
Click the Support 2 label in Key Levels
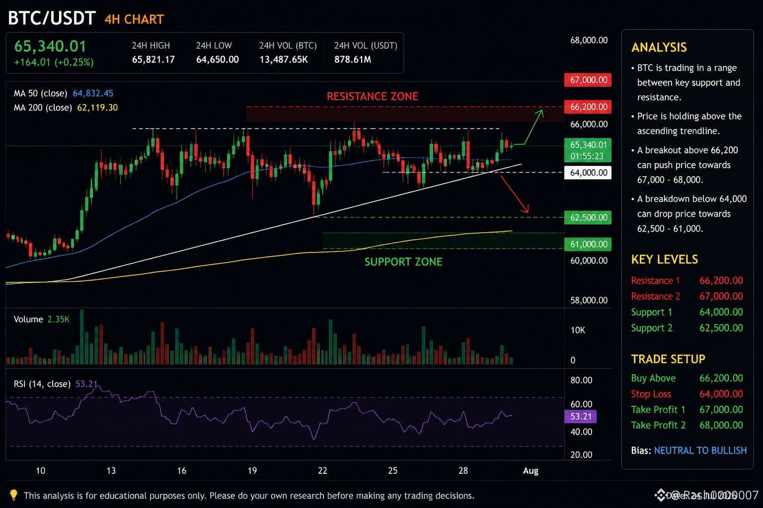(x=651, y=328)
